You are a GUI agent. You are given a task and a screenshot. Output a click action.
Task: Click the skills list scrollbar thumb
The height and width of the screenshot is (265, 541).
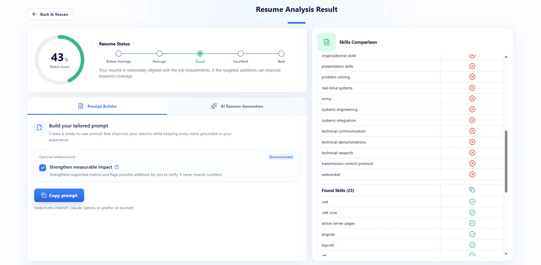pyautogui.click(x=506, y=162)
